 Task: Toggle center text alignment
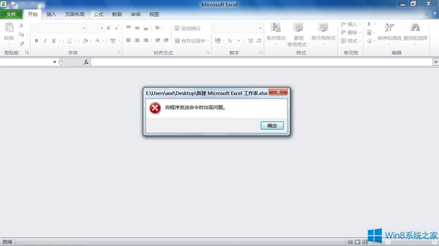(137, 40)
